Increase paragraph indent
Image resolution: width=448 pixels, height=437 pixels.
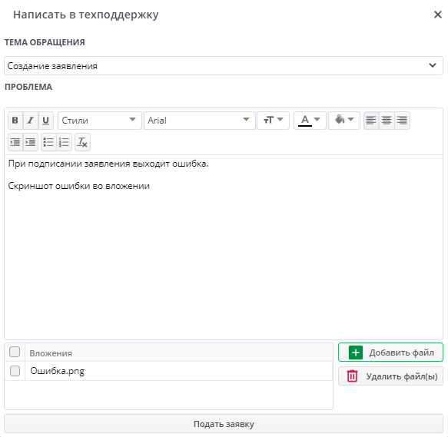[30, 142]
